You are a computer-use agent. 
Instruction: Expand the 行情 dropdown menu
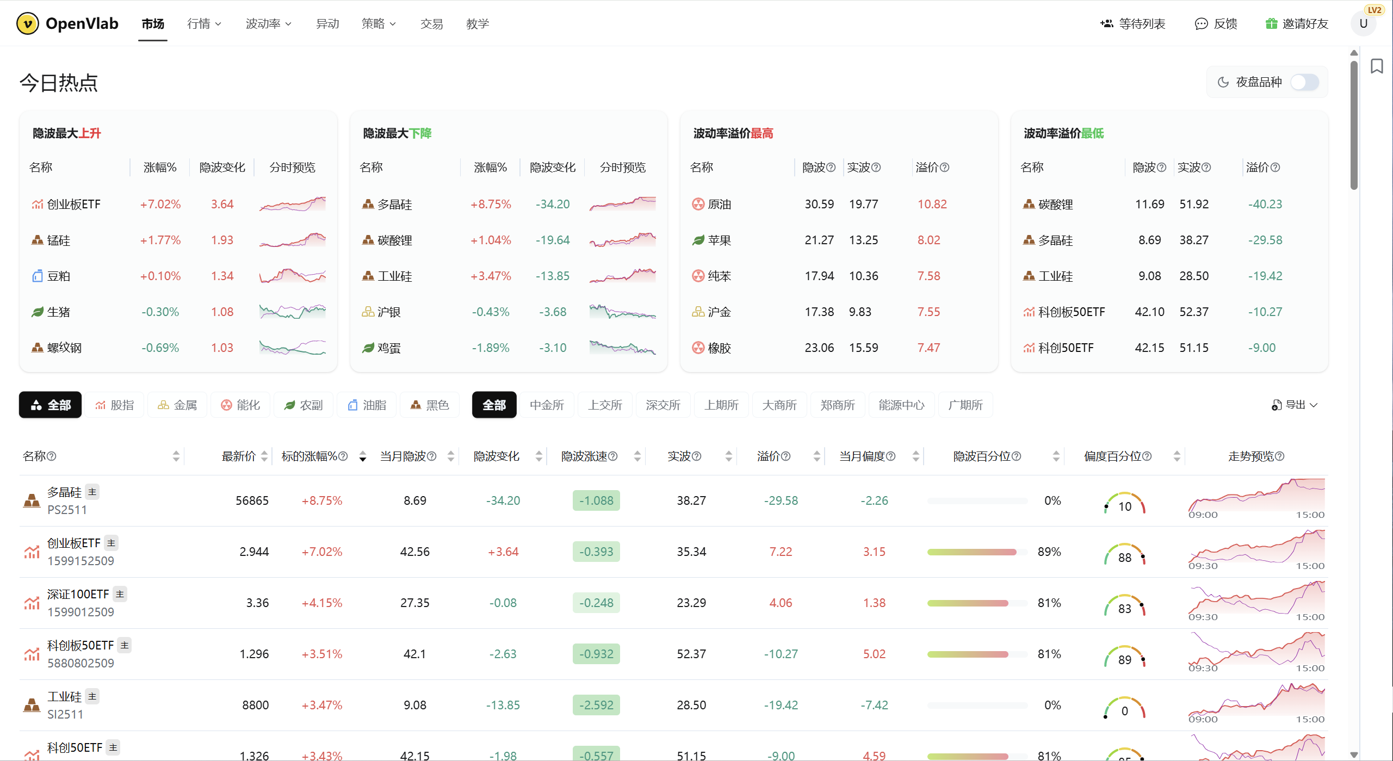(x=204, y=23)
